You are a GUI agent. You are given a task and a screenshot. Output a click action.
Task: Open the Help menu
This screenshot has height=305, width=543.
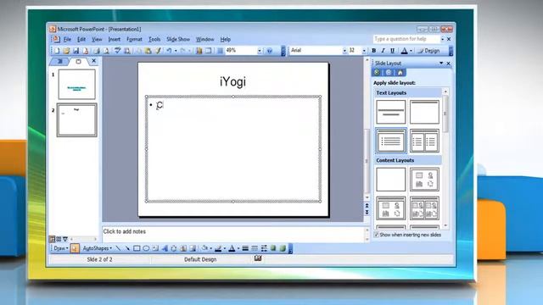226,40
